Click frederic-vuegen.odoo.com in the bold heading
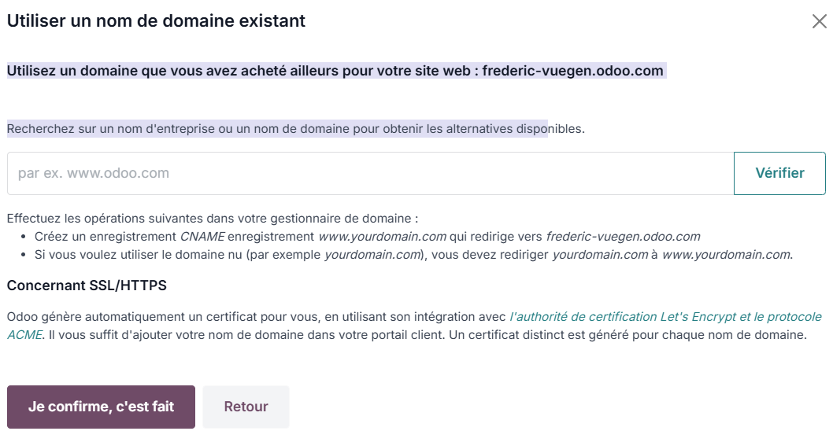833x442 pixels. 572,71
